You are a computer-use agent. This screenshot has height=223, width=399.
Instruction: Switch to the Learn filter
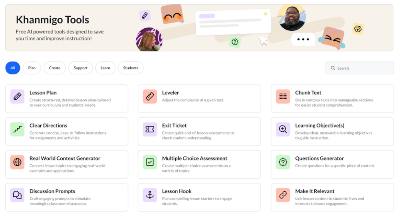pyautogui.click(x=105, y=68)
